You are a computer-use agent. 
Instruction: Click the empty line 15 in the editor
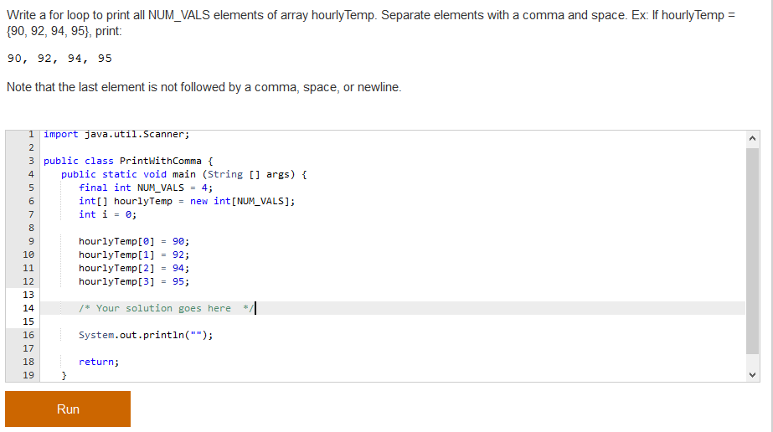tap(393, 321)
